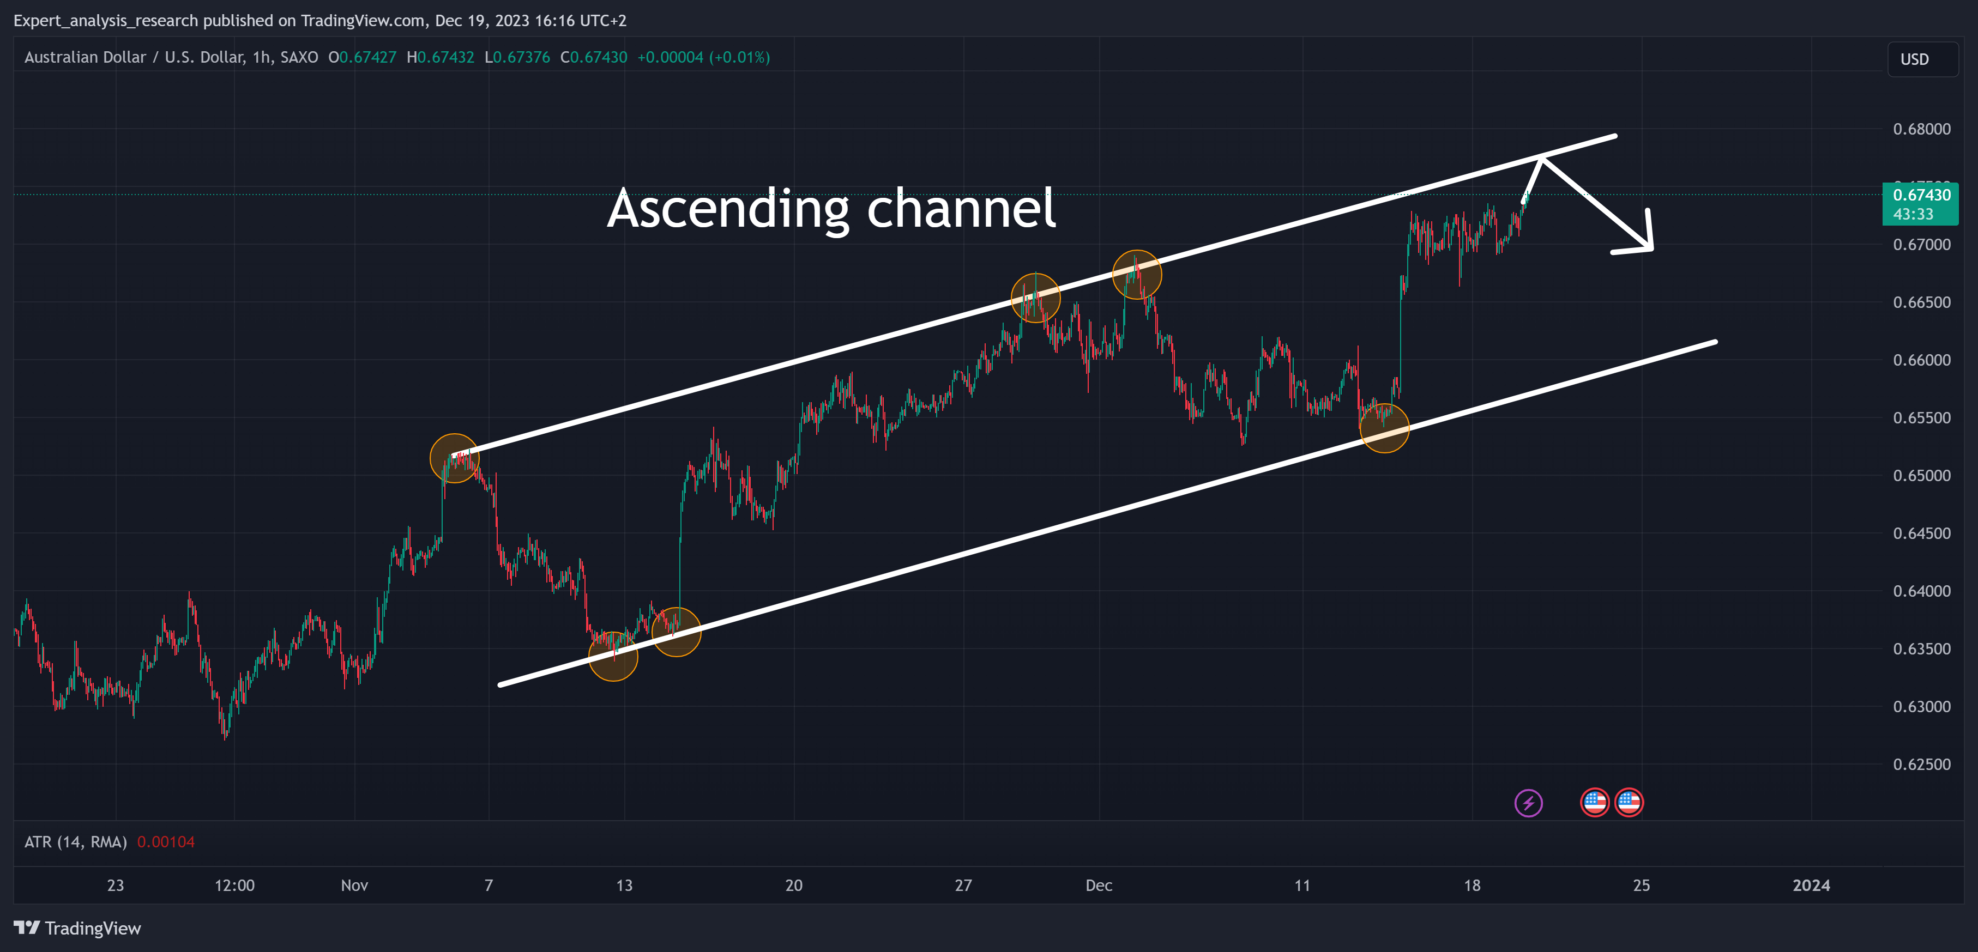Click the 0.63500 price axis label
The image size is (1978, 952).
(1921, 648)
